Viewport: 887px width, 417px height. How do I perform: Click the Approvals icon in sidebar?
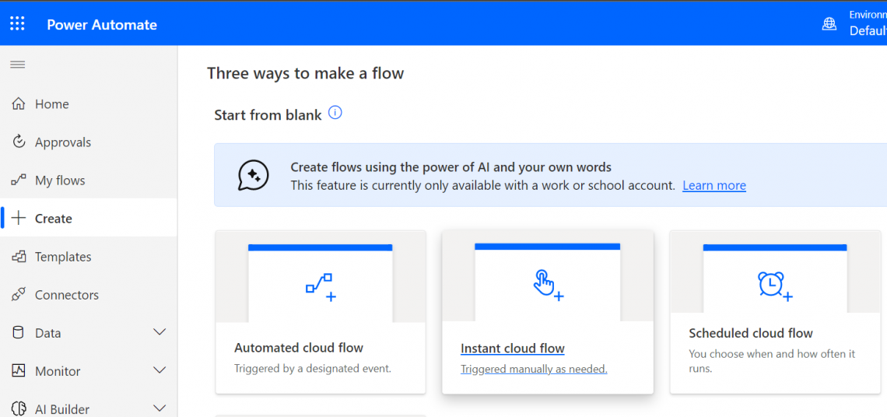(x=19, y=142)
